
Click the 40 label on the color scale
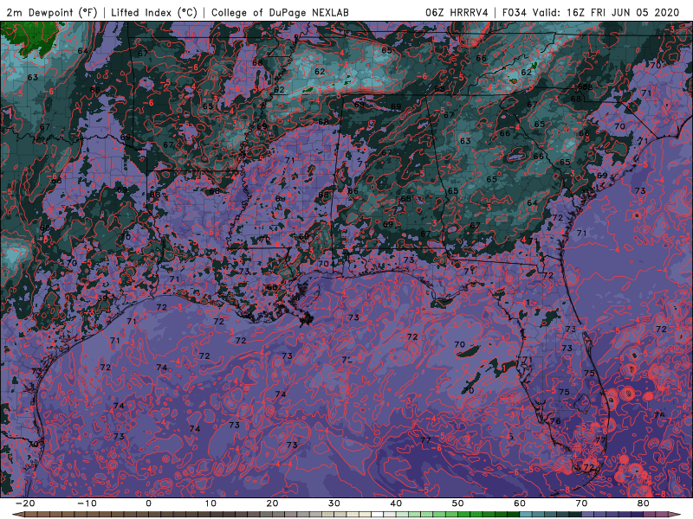point(396,503)
